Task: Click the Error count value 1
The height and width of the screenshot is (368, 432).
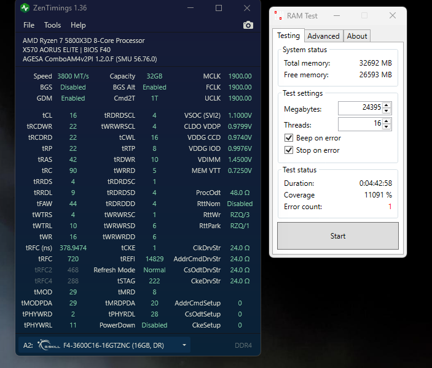Action: pyautogui.click(x=390, y=206)
